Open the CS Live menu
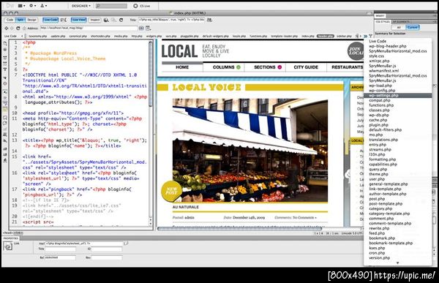The image size is (439, 283). pos(142,6)
